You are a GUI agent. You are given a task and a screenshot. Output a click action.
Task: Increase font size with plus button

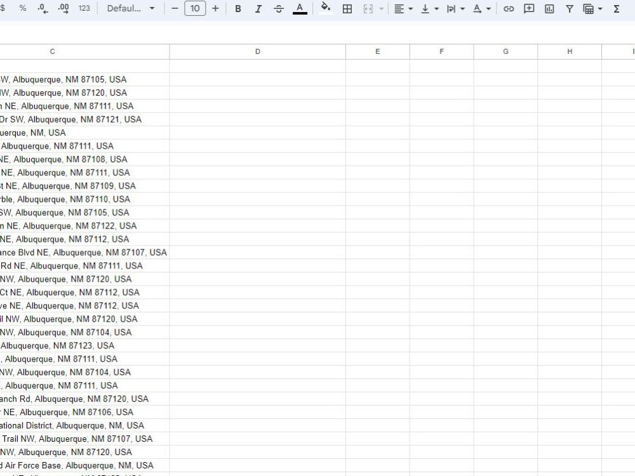click(x=215, y=8)
